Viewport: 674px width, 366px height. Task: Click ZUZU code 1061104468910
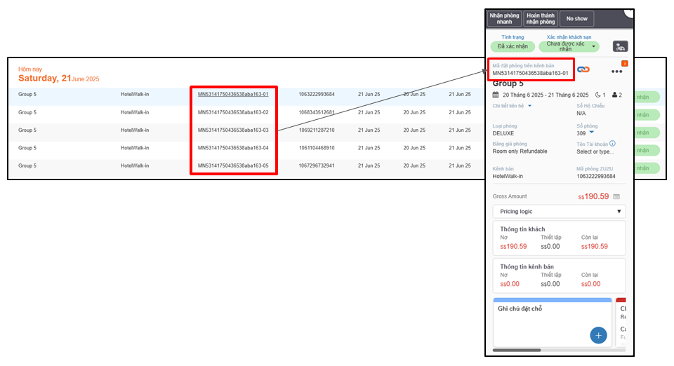click(317, 148)
